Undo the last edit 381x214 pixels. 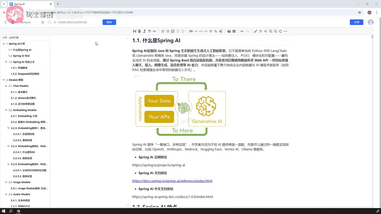tap(242, 31)
